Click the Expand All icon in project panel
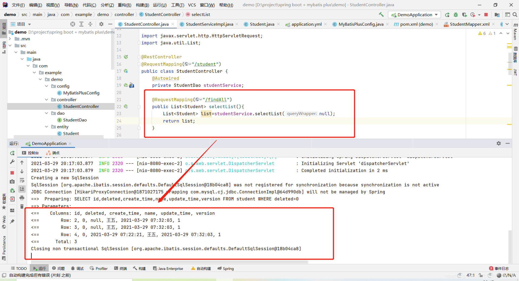 [81, 24]
